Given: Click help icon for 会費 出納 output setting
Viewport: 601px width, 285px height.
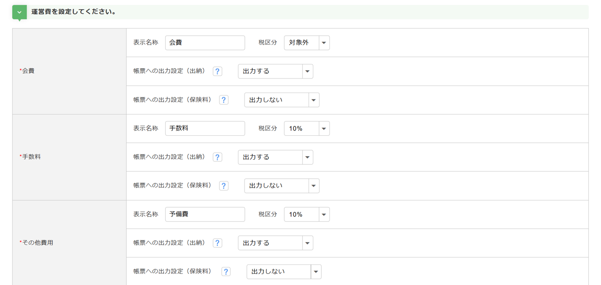Looking at the screenshot, I should tap(217, 71).
